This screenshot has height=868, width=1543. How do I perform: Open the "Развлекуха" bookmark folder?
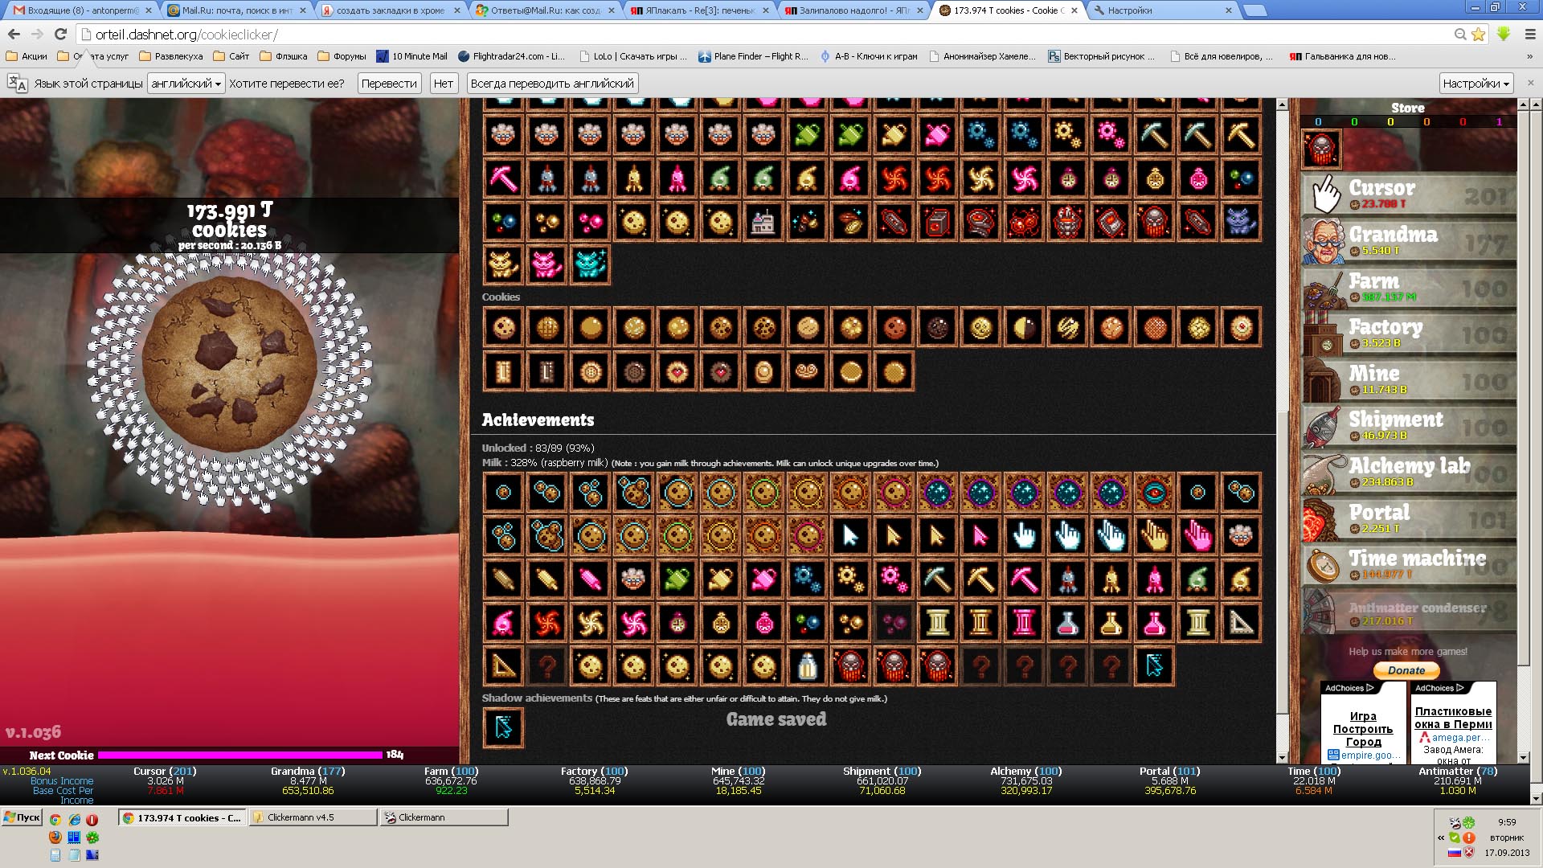(171, 56)
